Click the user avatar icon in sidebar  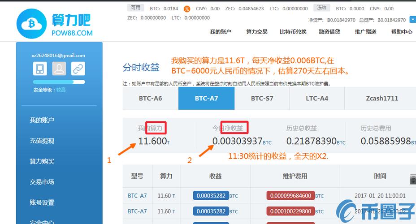click(x=59, y=69)
